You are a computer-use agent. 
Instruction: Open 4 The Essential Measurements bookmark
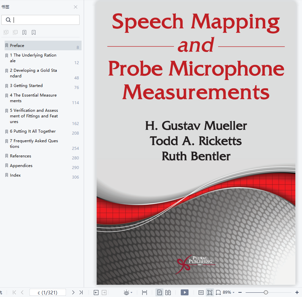coord(43,98)
